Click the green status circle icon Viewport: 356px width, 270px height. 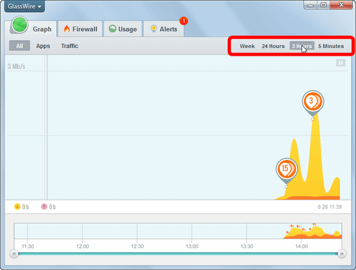[x=20, y=25]
